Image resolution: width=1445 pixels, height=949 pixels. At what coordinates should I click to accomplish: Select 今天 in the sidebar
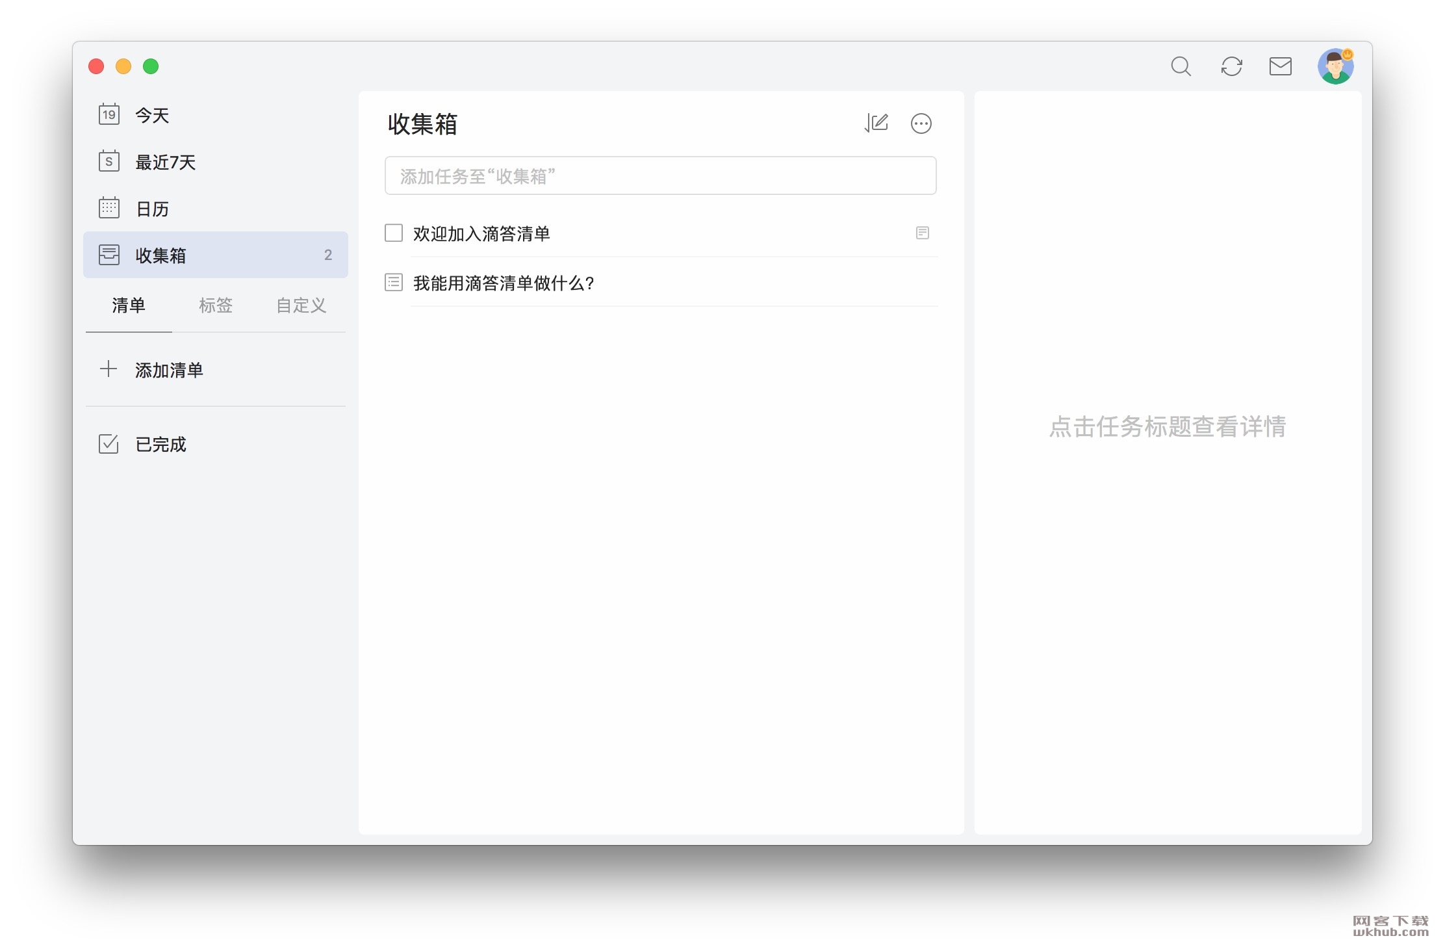click(215, 115)
